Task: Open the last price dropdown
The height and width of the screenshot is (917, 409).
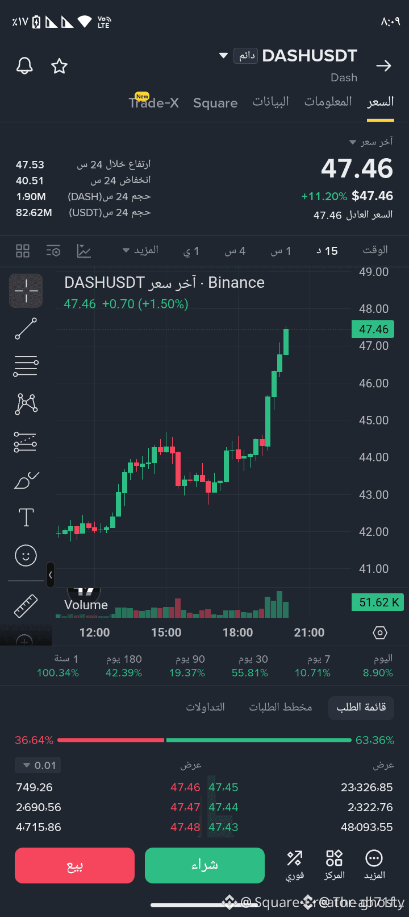Action: pyautogui.click(x=371, y=142)
